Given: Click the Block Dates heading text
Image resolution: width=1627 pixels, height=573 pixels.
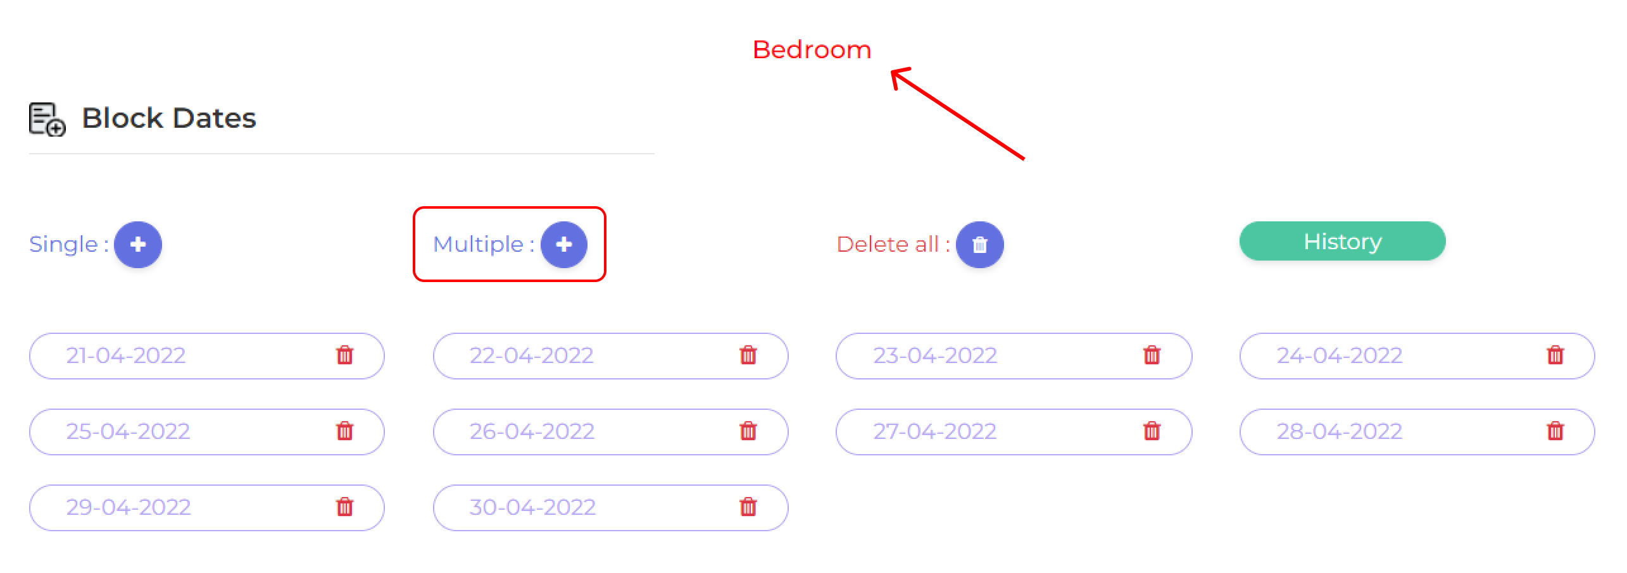Looking at the screenshot, I should [169, 118].
